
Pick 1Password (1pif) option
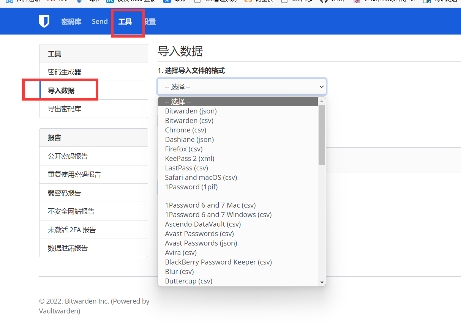pyautogui.click(x=238, y=187)
